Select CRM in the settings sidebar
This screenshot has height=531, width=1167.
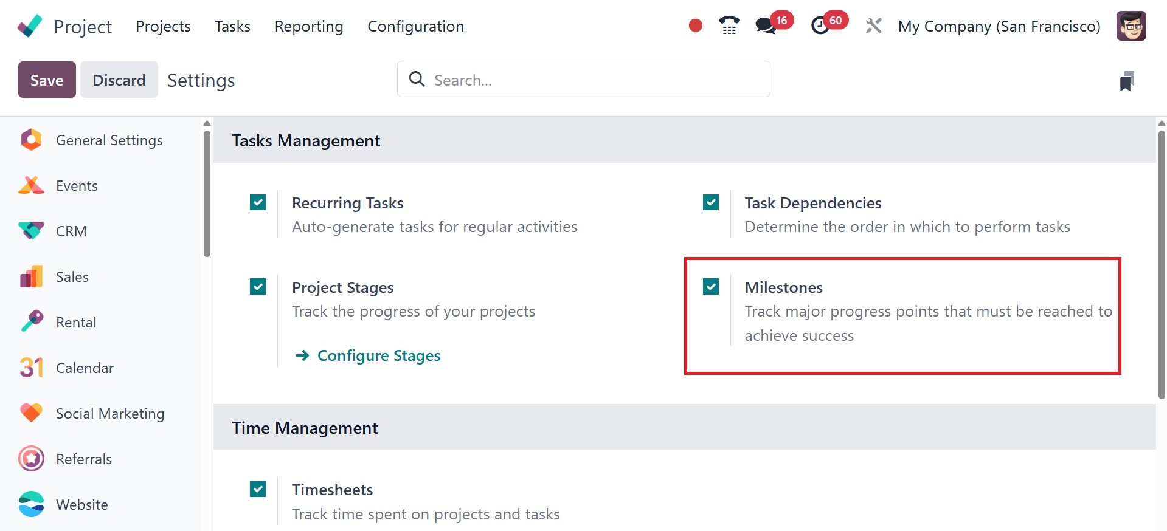tap(71, 231)
